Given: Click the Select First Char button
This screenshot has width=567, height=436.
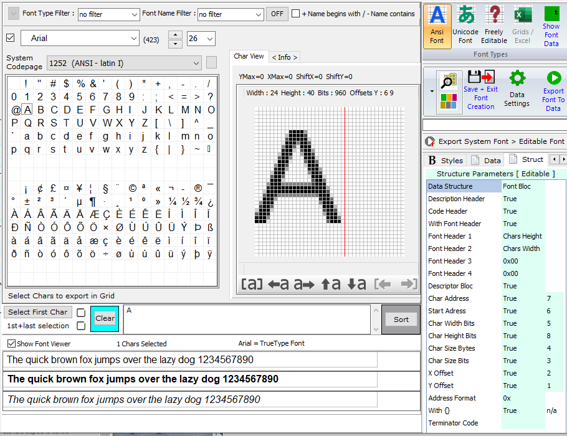Looking at the screenshot, I should 38,312.
